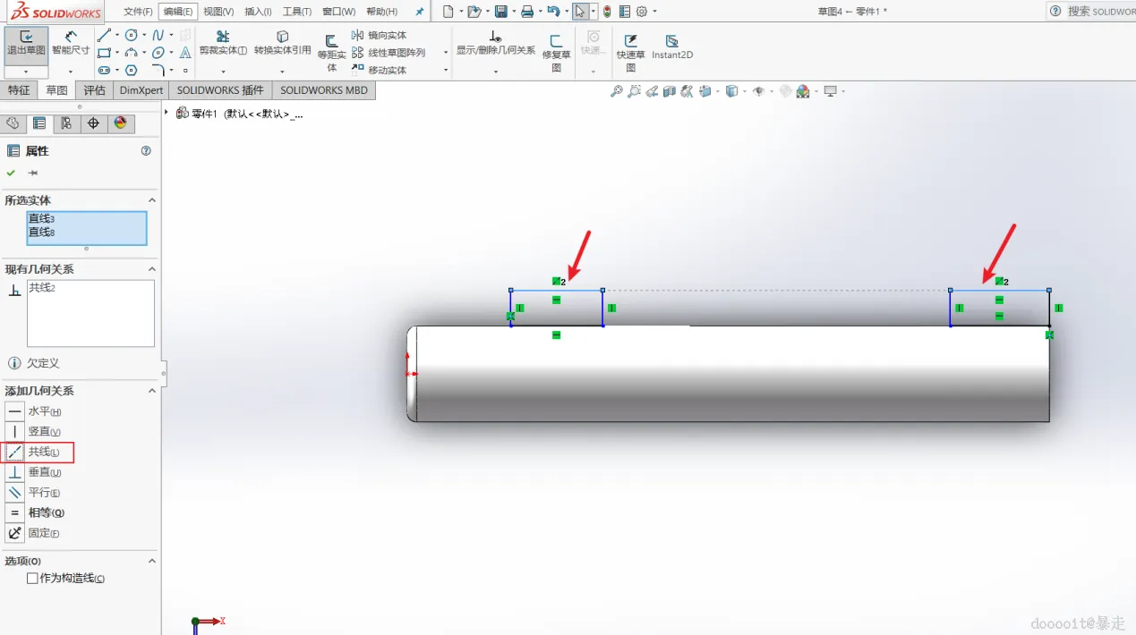Add the Perpendicular (垂直) relation
Image resolution: width=1136 pixels, height=635 pixels.
click(34, 472)
